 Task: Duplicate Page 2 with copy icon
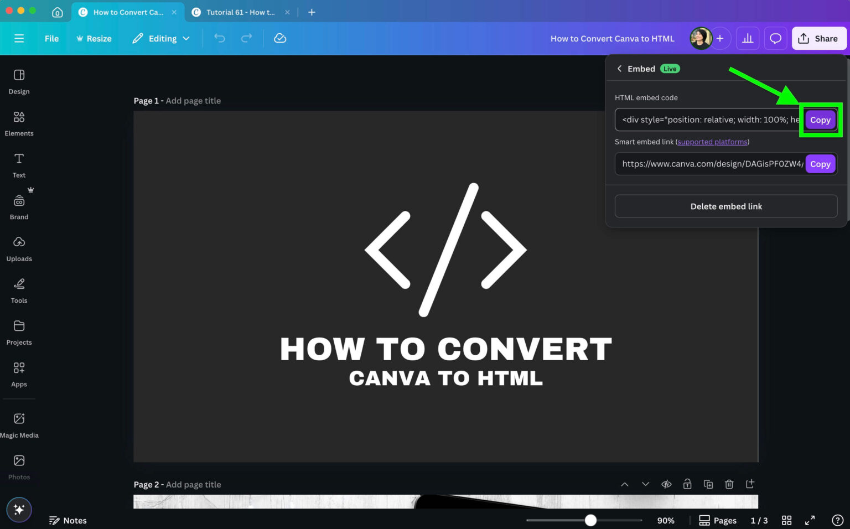click(708, 484)
